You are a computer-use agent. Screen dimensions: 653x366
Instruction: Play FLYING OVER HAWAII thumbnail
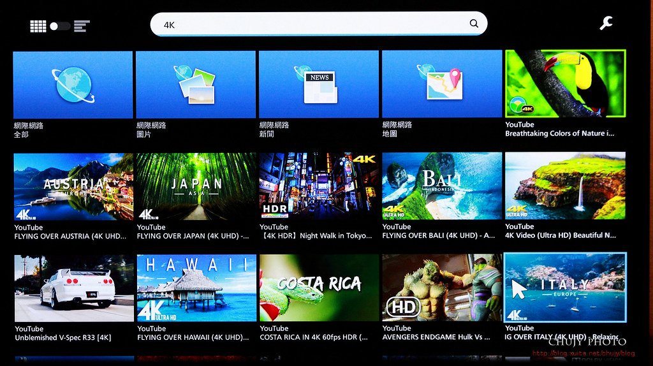tap(196, 288)
